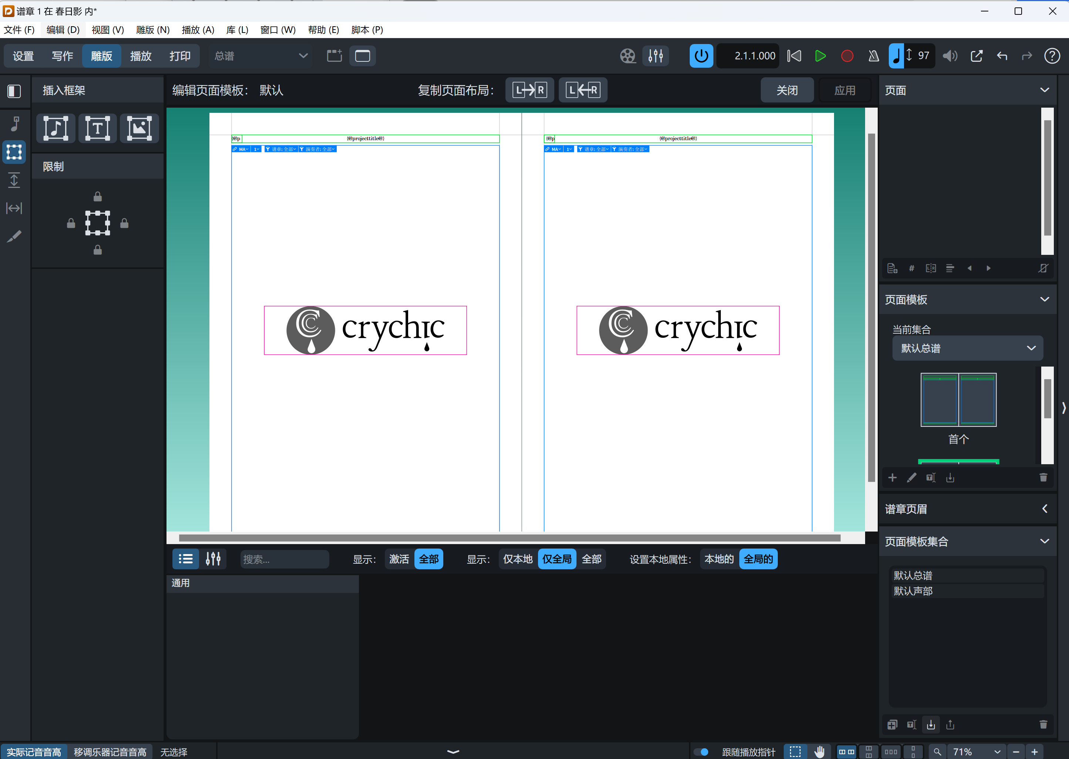Open the mixer panel
The height and width of the screenshot is (759, 1069).
[655, 55]
